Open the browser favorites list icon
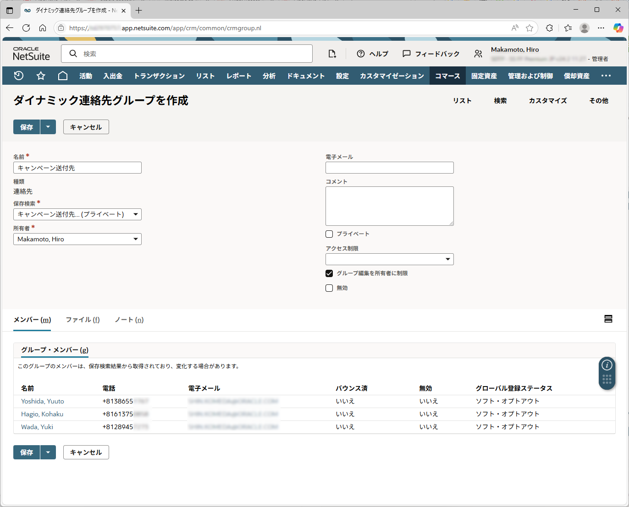The height and width of the screenshot is (507, 629). (x=568, y=28)
